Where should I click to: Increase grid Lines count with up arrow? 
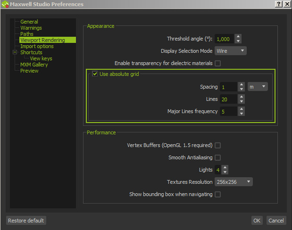[x=241, y=97]
